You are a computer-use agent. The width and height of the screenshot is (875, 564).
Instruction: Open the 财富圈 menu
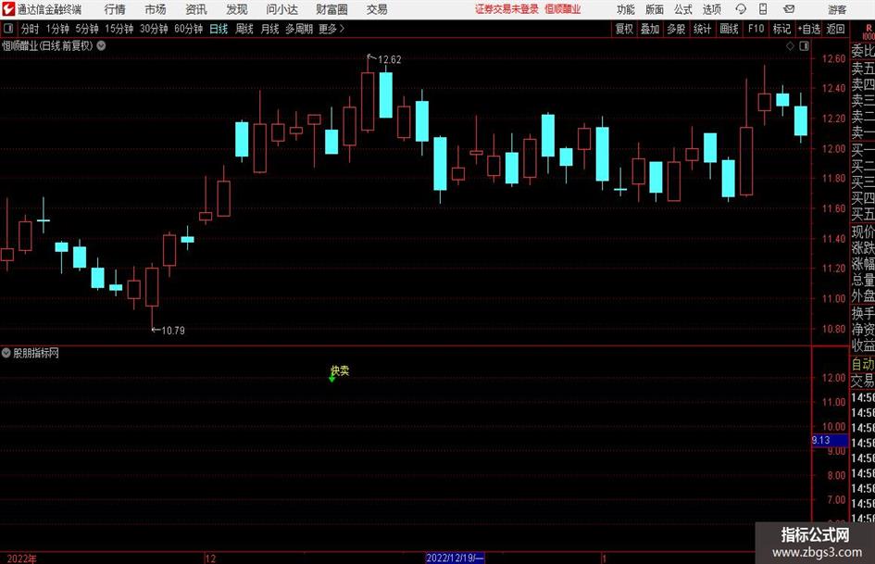pyautogui.click(x=331, y=9)
